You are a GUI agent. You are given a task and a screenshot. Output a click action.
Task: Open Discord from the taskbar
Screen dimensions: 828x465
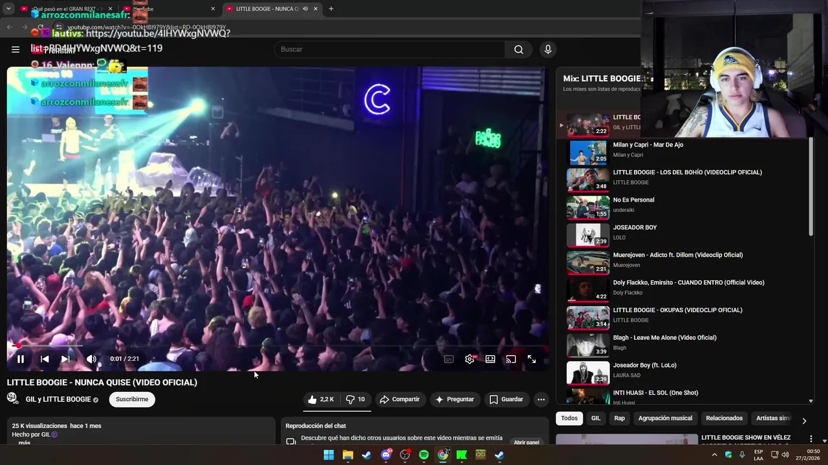(386, 455)
